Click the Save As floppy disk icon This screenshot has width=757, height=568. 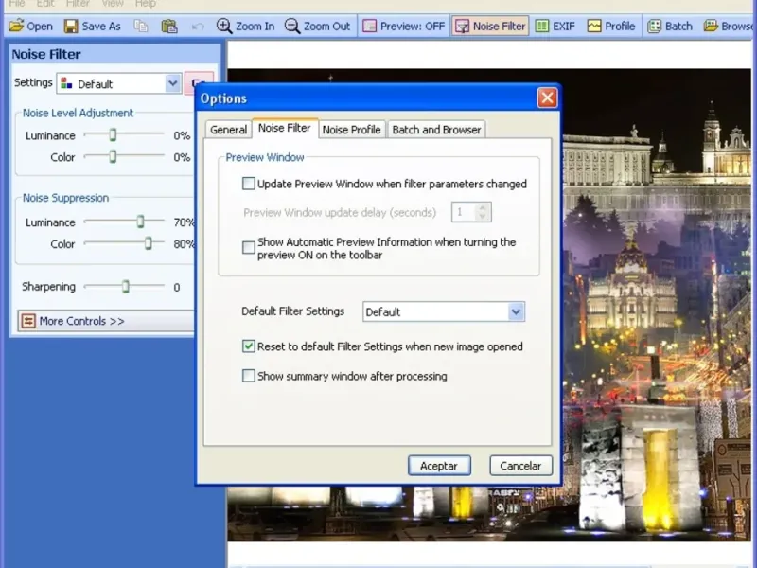pyautogui.click(x=71, y=27)
